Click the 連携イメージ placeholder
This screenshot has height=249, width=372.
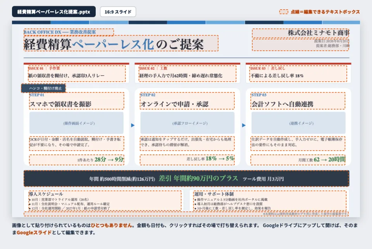point(298,123)
